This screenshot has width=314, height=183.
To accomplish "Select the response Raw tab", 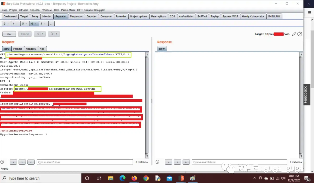I will click(162, 49).
